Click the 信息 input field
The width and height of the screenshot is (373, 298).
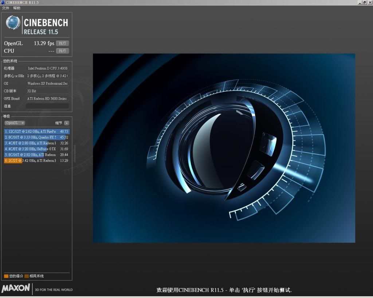[x=47, y=106]
